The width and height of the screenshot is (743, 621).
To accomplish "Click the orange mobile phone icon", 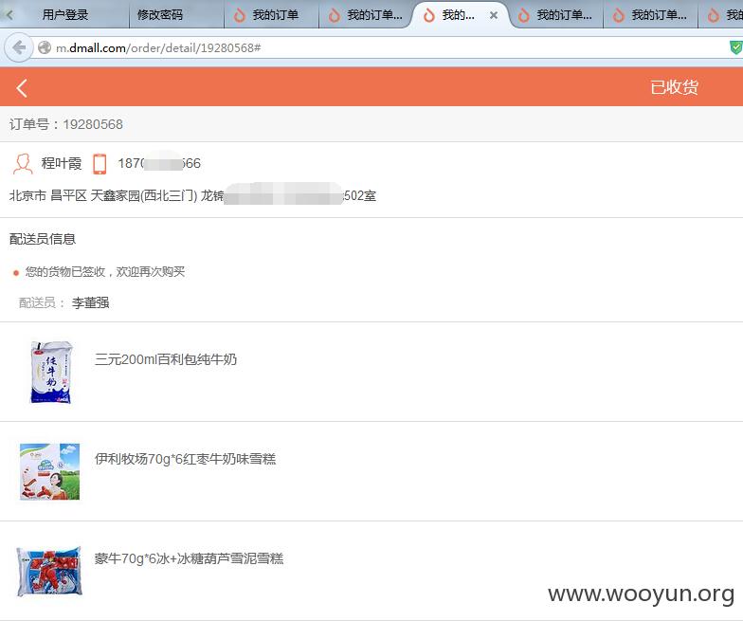I will (100, 163).
